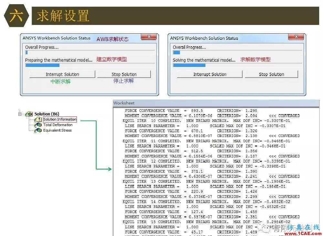323x236 pixels.
Task: Close the Solving mathematical model status dialog
Action: 296,37
